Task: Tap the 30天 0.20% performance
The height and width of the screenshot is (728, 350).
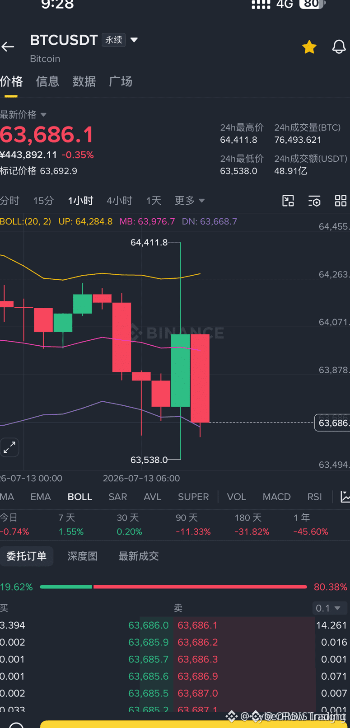Action: tap(129, 525)
